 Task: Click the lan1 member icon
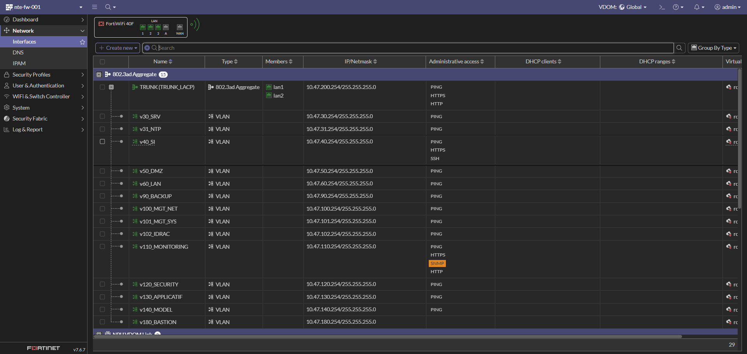click(x=269, y=87)
